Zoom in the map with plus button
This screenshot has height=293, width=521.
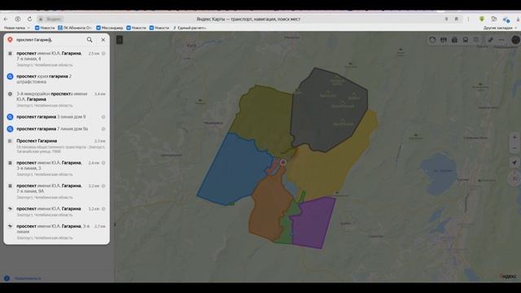pyautogui.click(x=514, y=138)
